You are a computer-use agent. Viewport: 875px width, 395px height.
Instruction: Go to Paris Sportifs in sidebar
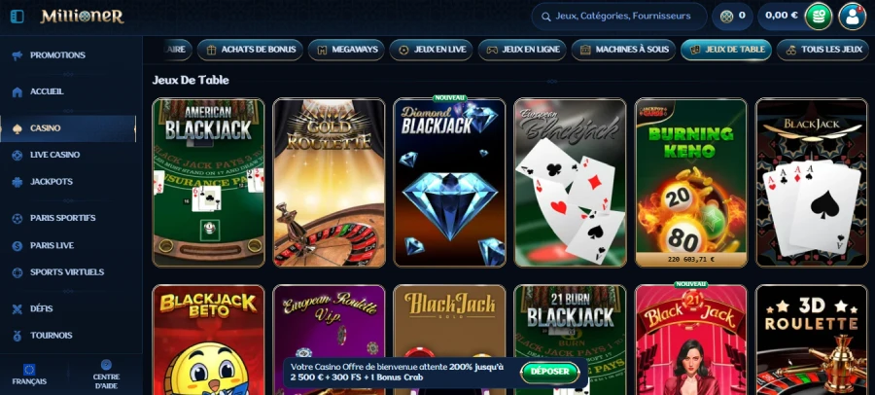(62, 218)
